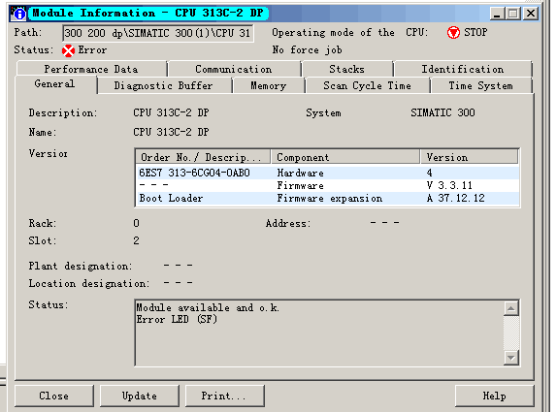Viewport: 557px width, 412px height.
Task: Click the A 37.12.12 version cell
Action: [x=455, y=198]
